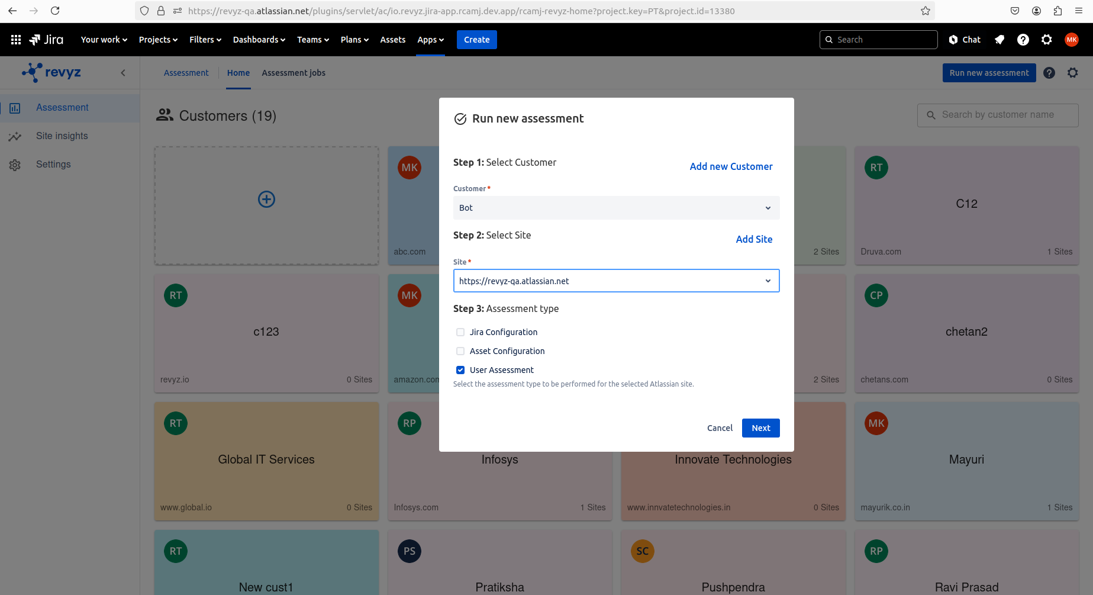Click the Next button in dialog
Viewport: 1093px width, 595px height.
pyautogui.click(x=761, y=428)
